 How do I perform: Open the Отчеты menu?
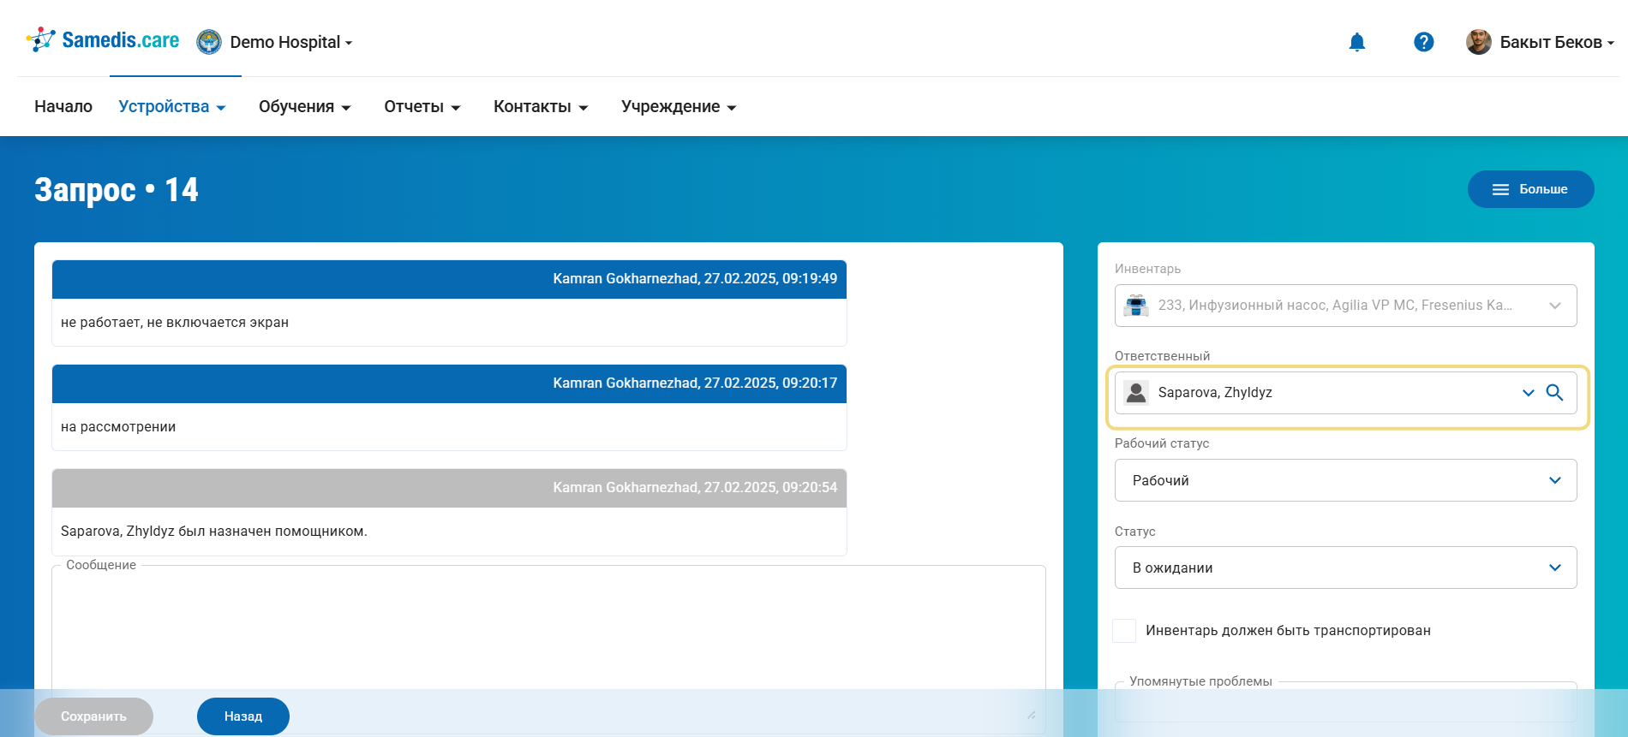pos(422,107)
